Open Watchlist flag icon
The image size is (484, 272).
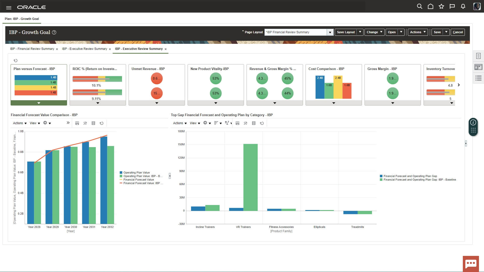point(452,7)
